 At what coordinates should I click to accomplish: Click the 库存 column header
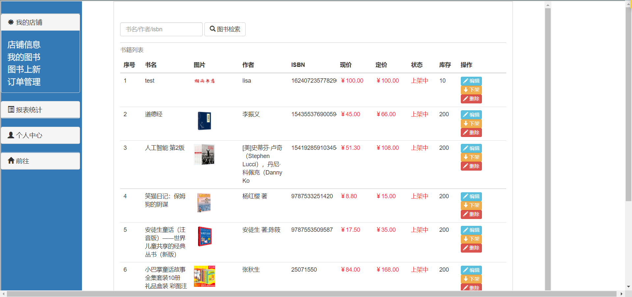(x=445, y=65)
